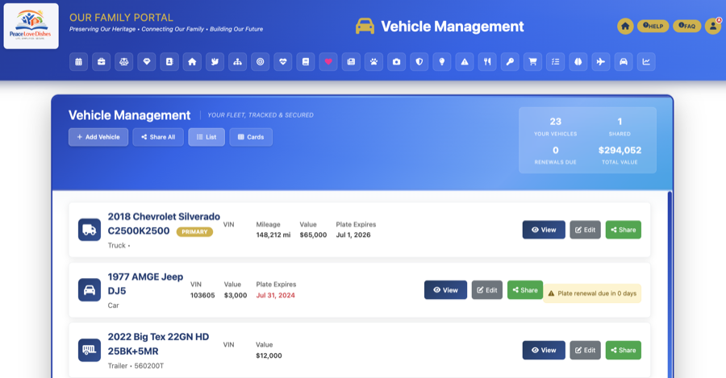
Task: Share the 2022 Big Tex trailer
Action: (x=624, y=351)
